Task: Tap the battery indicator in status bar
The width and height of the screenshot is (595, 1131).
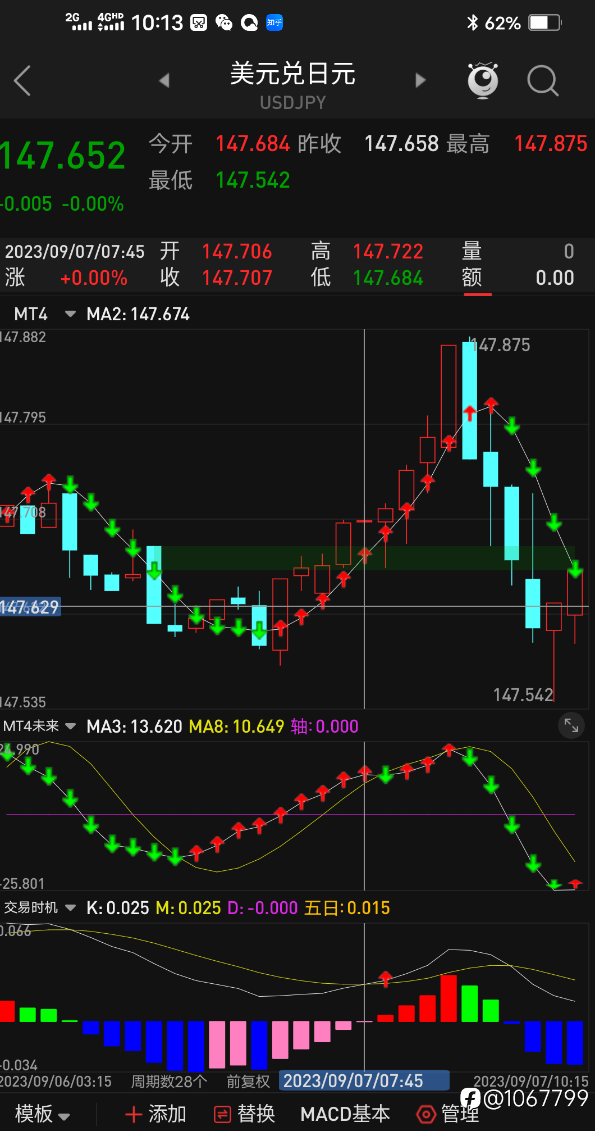Action: tap(545, 22)
